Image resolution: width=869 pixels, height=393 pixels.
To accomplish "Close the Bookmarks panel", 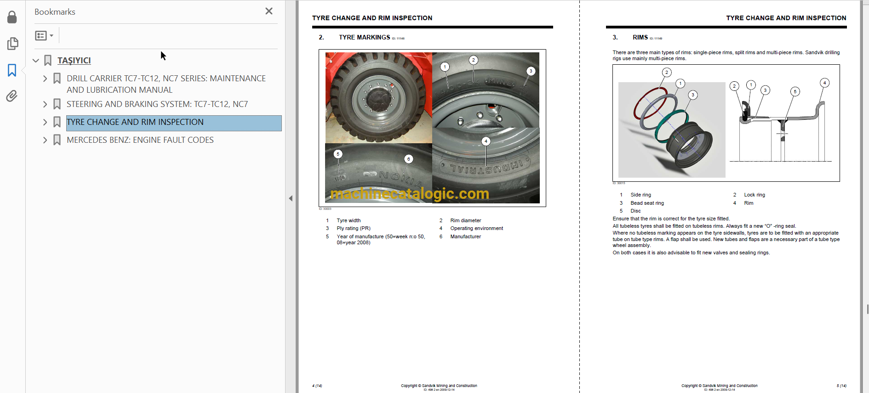I will (269, 11).
